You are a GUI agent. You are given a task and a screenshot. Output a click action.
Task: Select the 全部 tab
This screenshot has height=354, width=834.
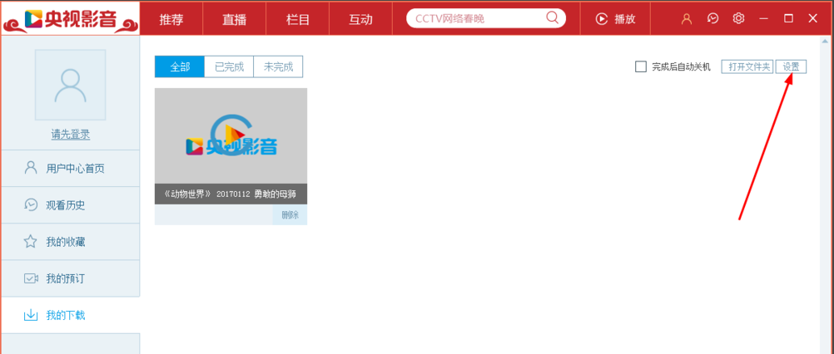[179, 66]
